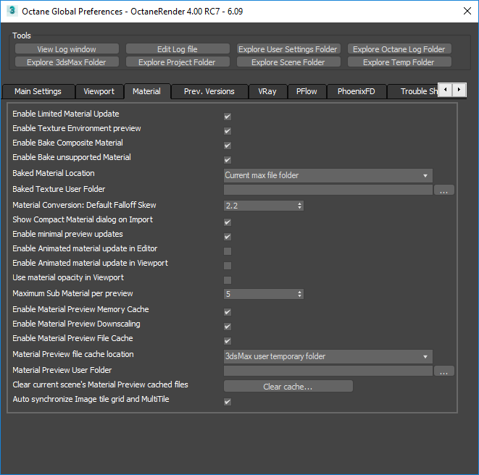Switch to the Viewport tab
The height and width of the screenshot is (475, 479).
pyautogui.click(x=99, y=92)
